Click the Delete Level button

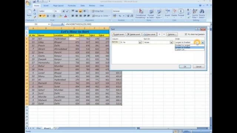click(134, 34)
